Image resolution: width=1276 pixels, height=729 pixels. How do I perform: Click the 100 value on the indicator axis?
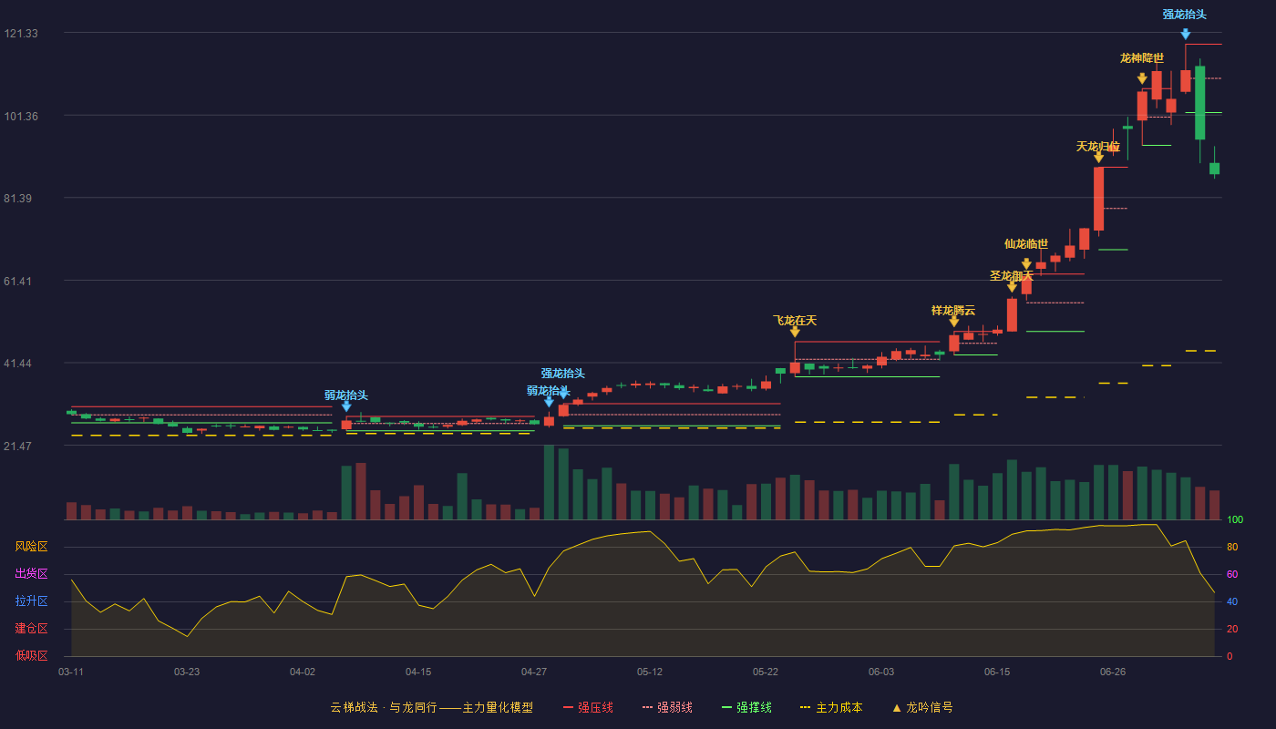(x=1234, y=520)
